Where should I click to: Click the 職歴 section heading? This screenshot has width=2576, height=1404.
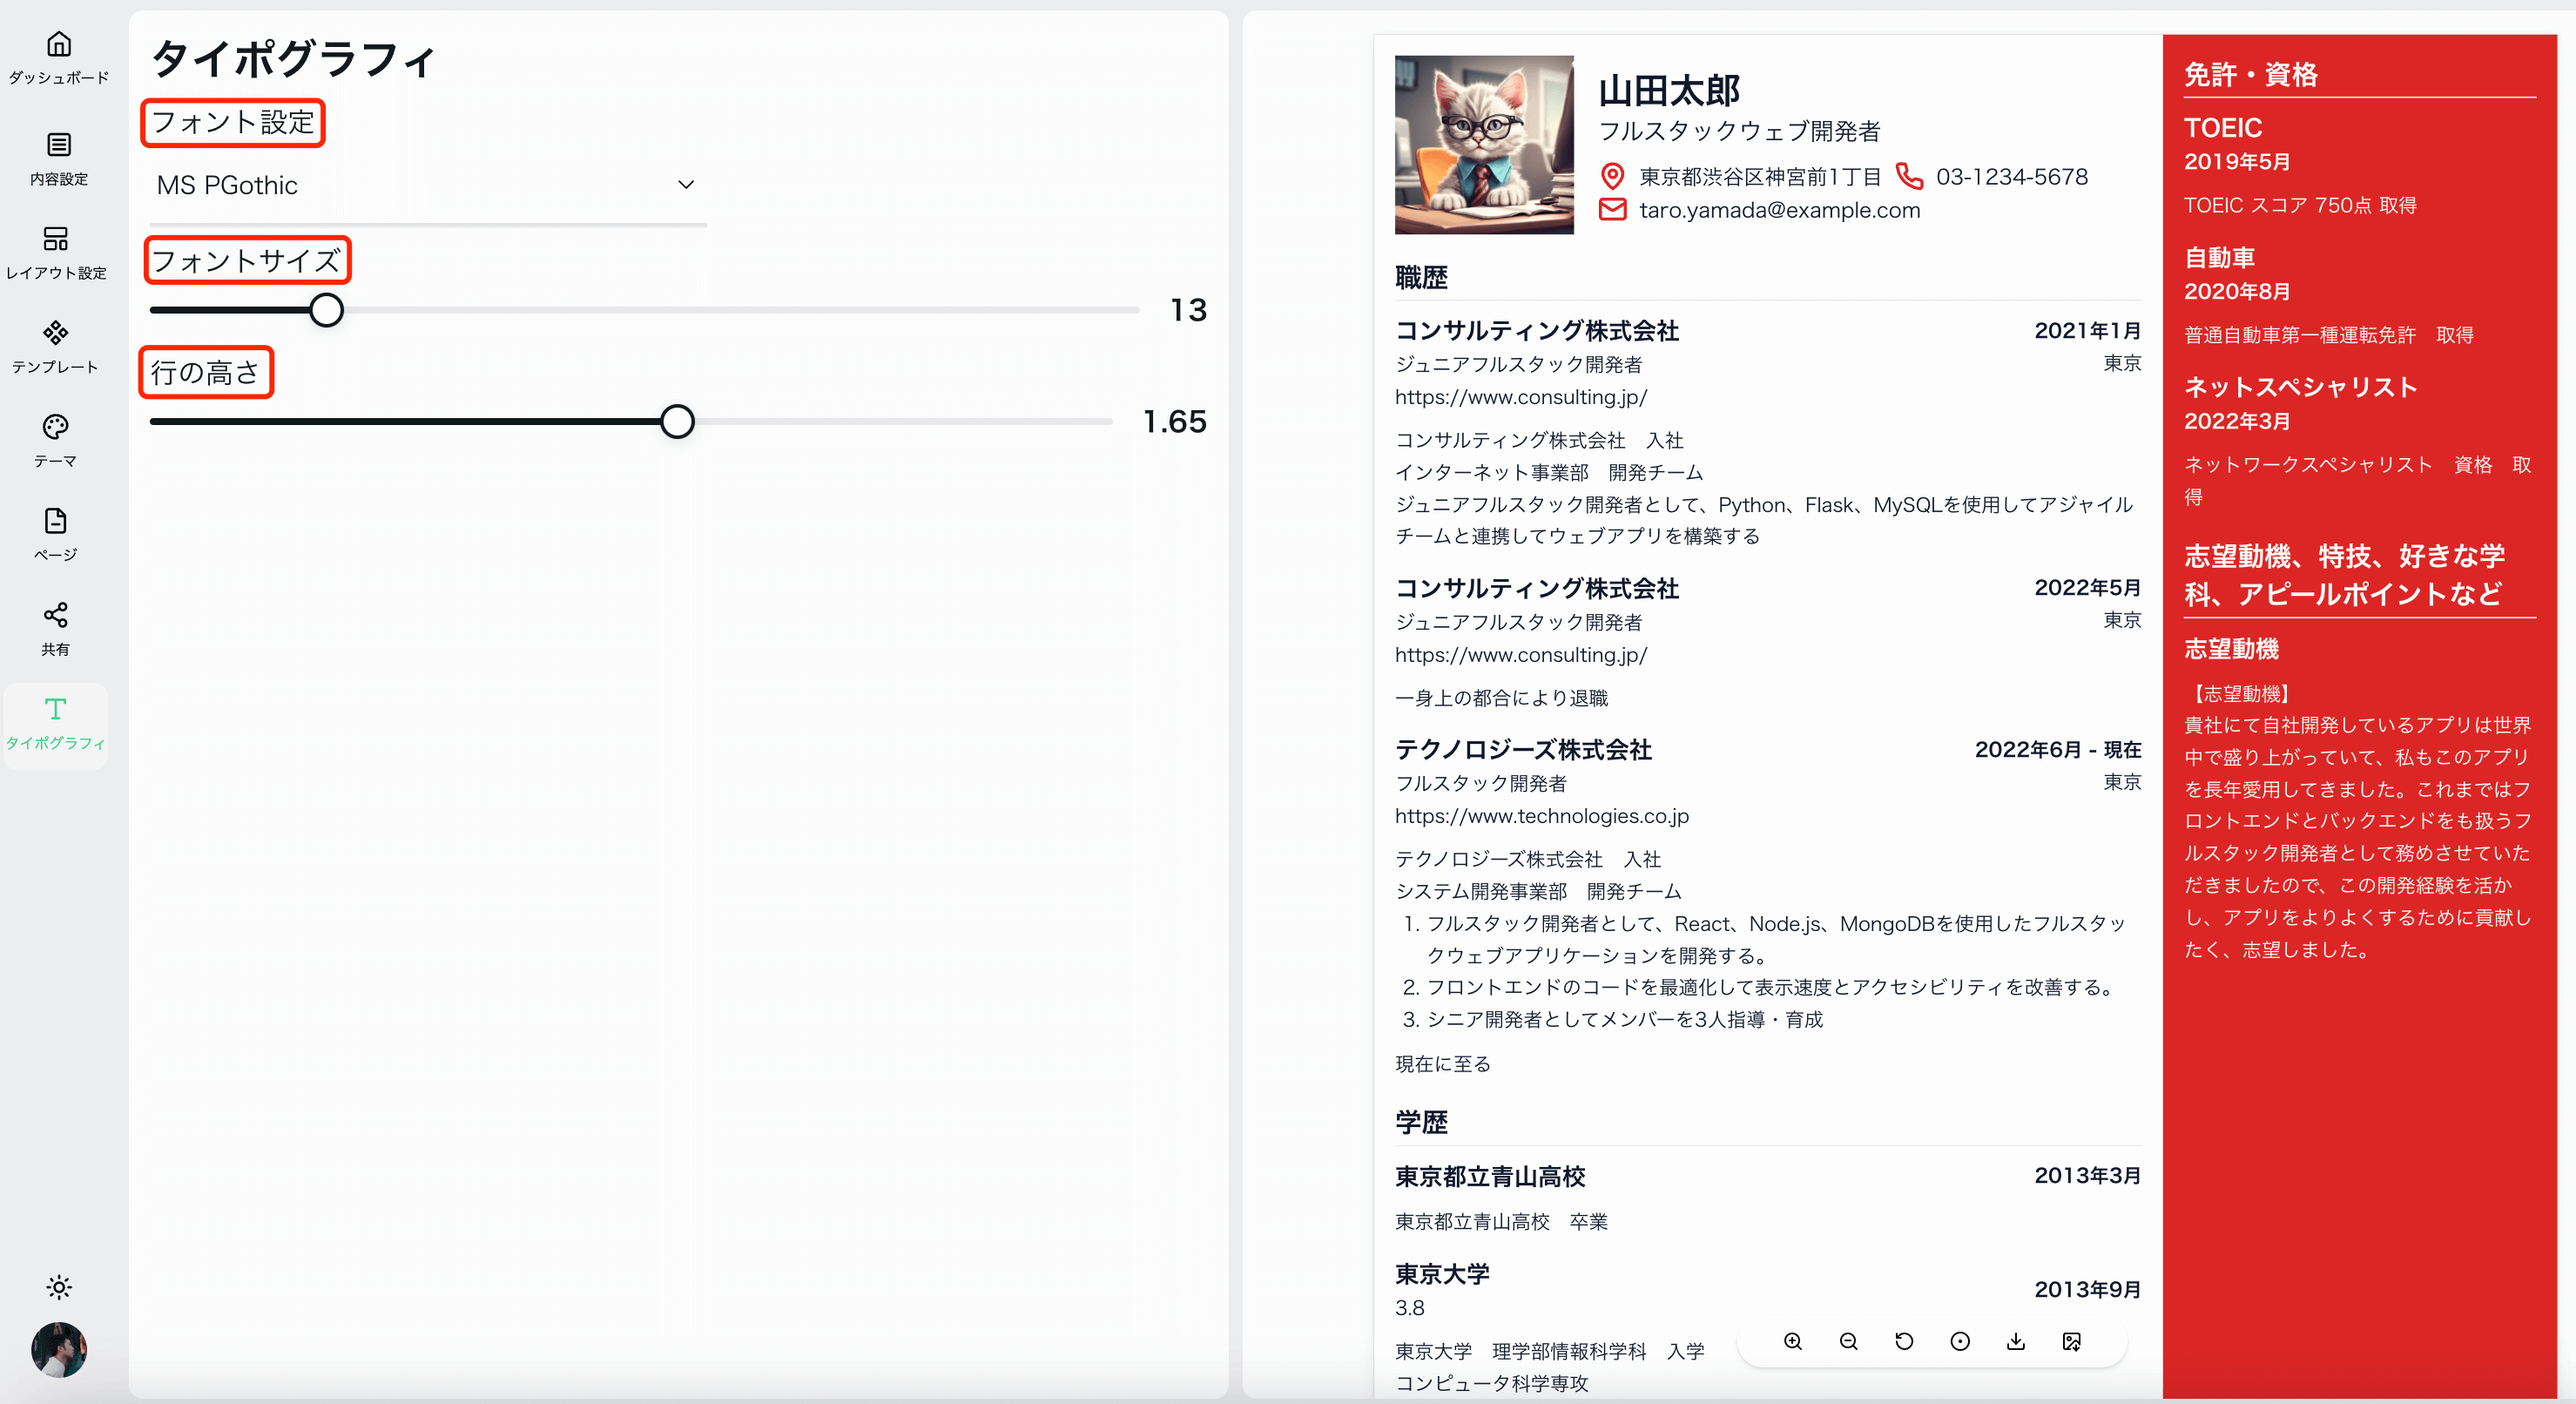1421,277
